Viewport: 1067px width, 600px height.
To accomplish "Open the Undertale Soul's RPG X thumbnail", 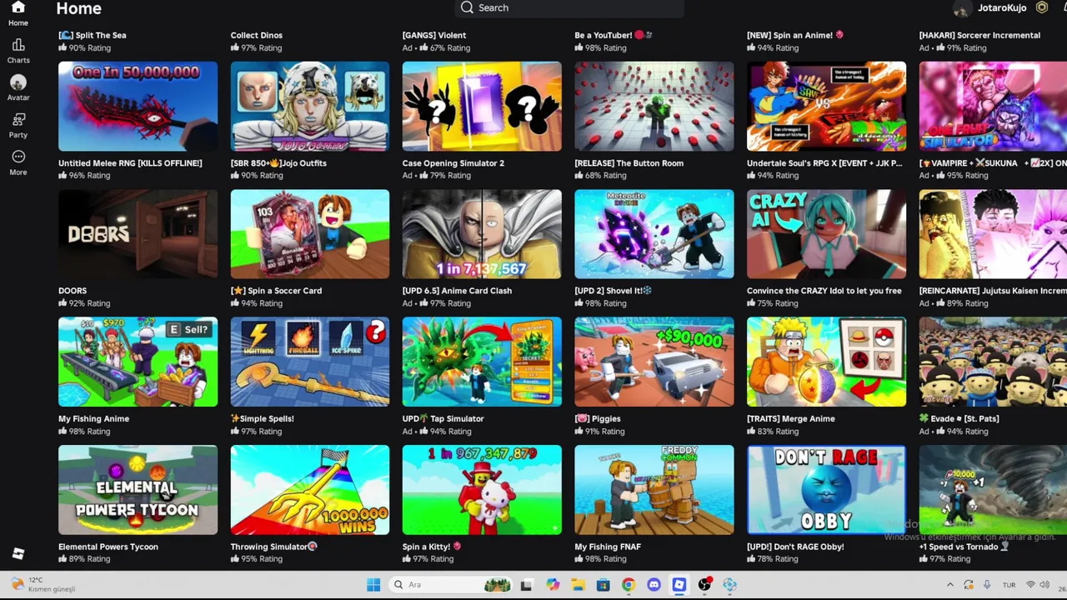I will point(826,106).
